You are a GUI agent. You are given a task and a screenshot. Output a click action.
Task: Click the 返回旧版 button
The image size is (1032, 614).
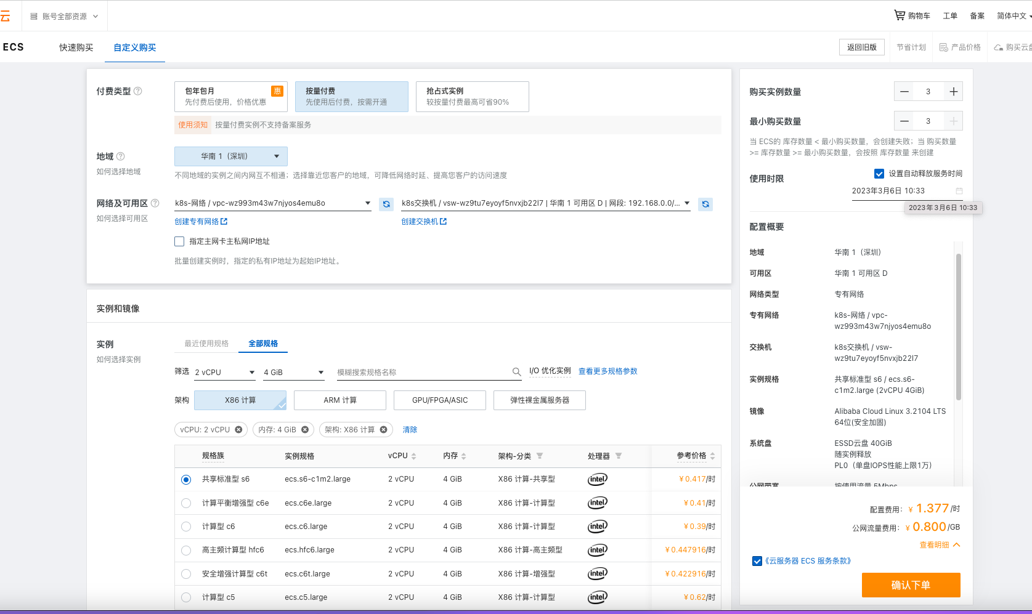click(862, 47)
